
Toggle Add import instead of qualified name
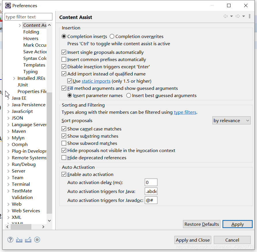(x=64, y=74)
